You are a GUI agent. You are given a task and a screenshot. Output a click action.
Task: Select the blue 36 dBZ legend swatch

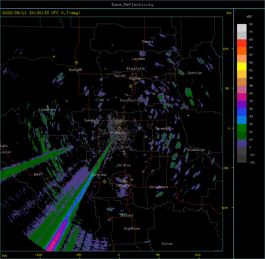pyautogui.click(x=242, y=112)
